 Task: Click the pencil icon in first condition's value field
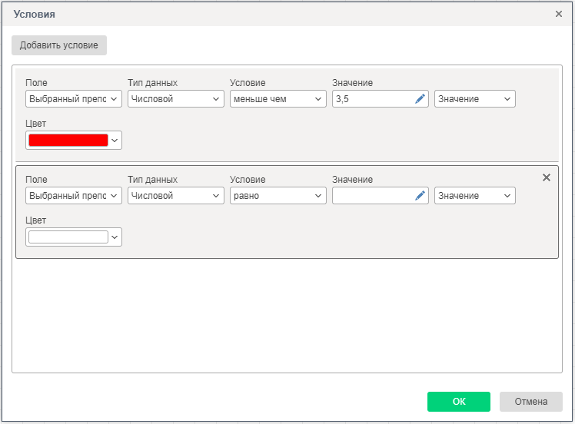pos(420,99)
